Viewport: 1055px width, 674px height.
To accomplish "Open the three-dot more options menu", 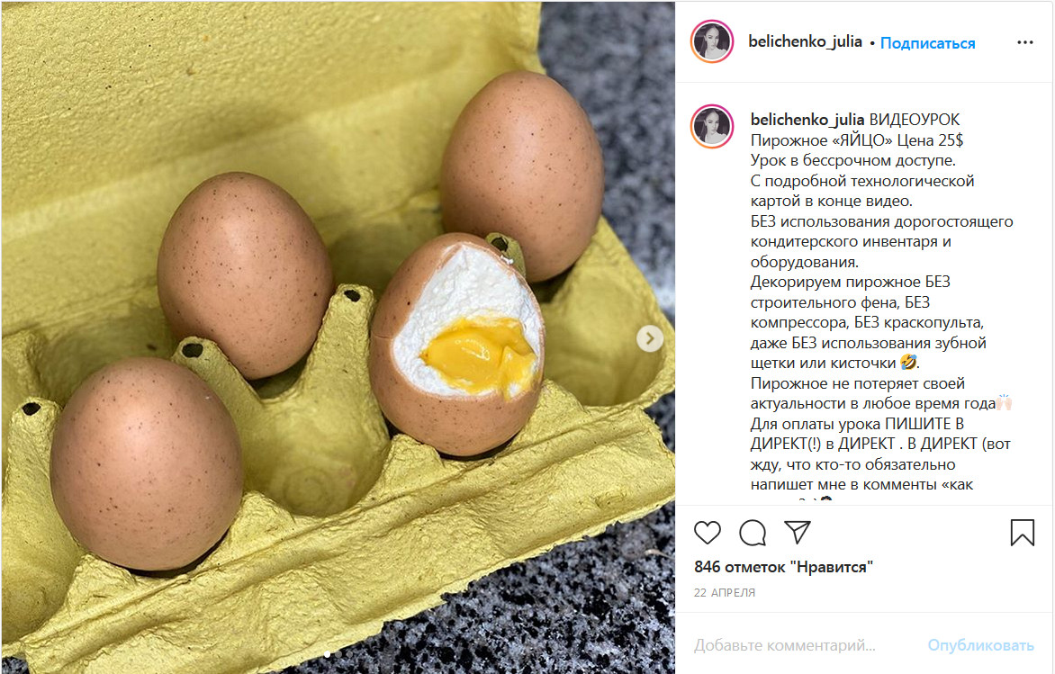I will click(1024, 42).
